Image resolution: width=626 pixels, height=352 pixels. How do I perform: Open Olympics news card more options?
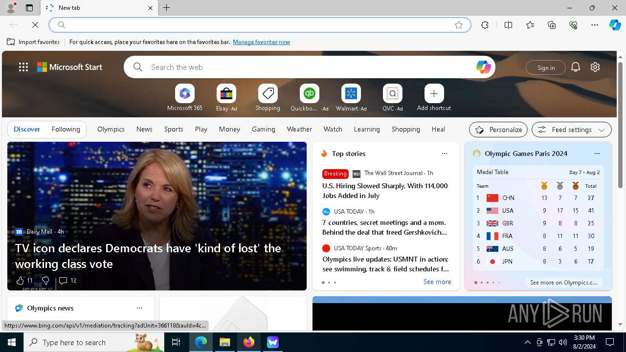139,308
